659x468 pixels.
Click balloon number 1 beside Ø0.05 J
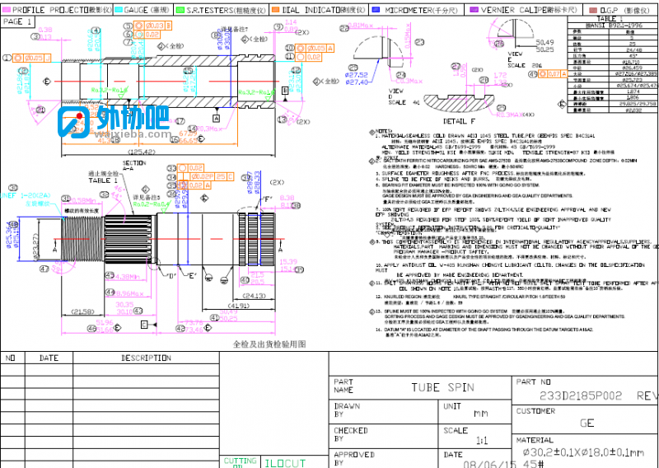(x=7, y=58)
